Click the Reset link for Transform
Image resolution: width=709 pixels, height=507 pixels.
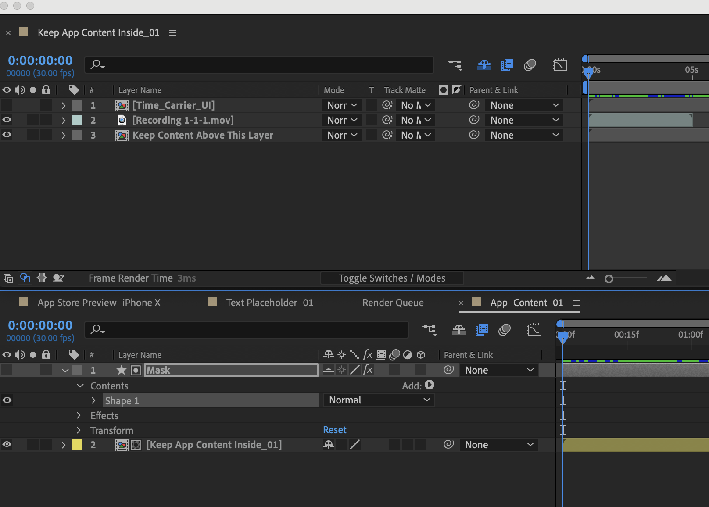(x=334, y=429)
